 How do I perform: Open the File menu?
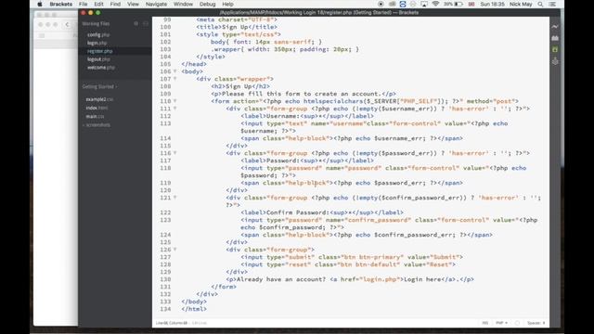pos(83,4)
